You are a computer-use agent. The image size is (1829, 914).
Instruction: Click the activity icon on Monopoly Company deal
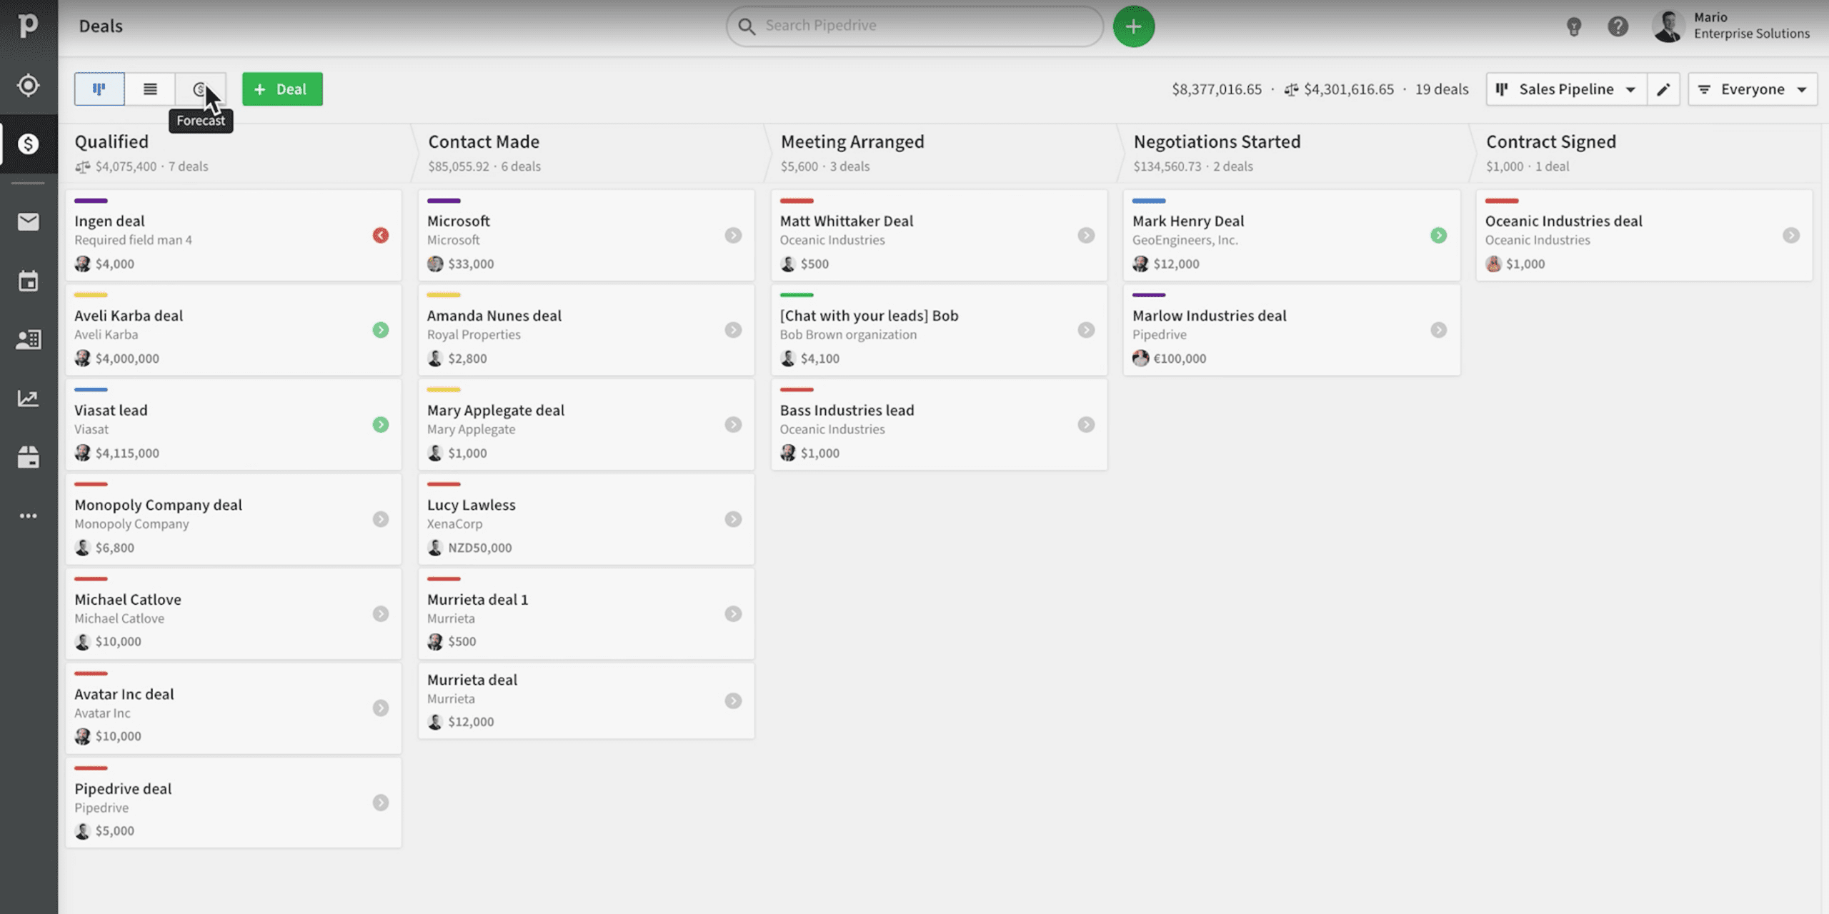381,519
